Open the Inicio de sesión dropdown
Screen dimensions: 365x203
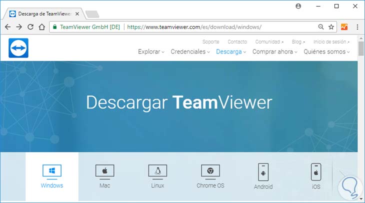tap(331, 42)
